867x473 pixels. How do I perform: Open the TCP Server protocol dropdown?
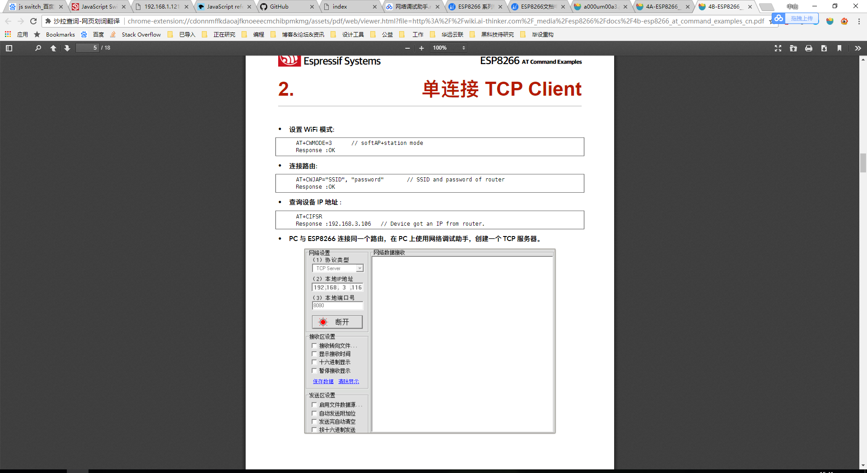coord(338,269)
